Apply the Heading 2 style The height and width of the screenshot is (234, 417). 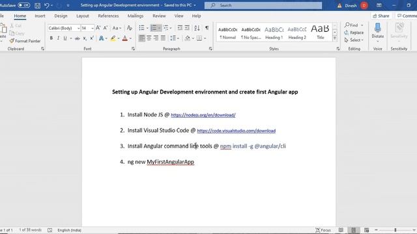coord(297,33)
